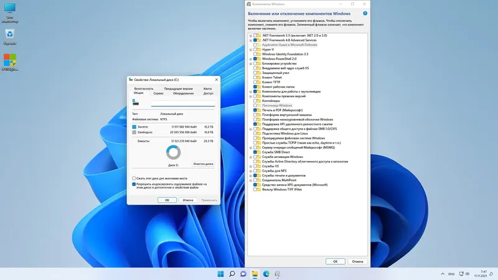
Task: Click the Очистка диска button
Action: (203, 164)
